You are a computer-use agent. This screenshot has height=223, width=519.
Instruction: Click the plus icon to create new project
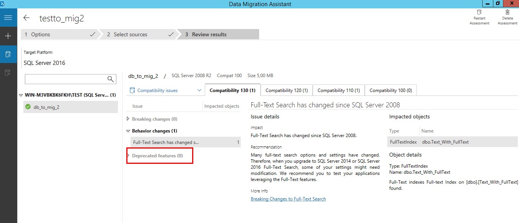[x=8, y=36]
